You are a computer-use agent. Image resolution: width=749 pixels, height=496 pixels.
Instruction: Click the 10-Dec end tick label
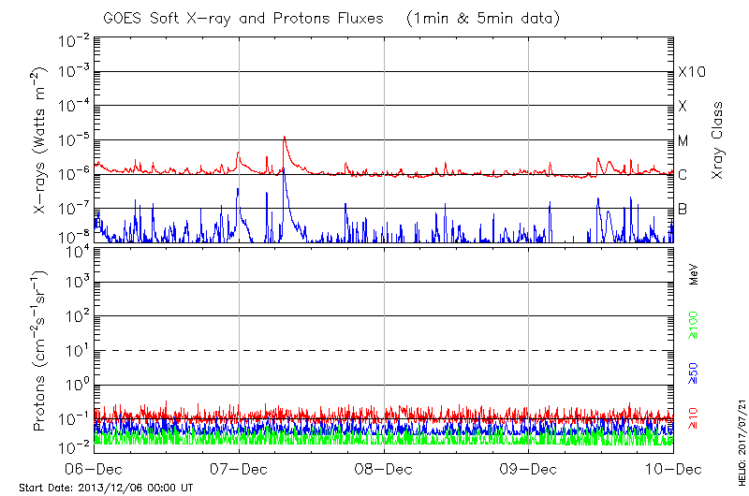point(673,469)
